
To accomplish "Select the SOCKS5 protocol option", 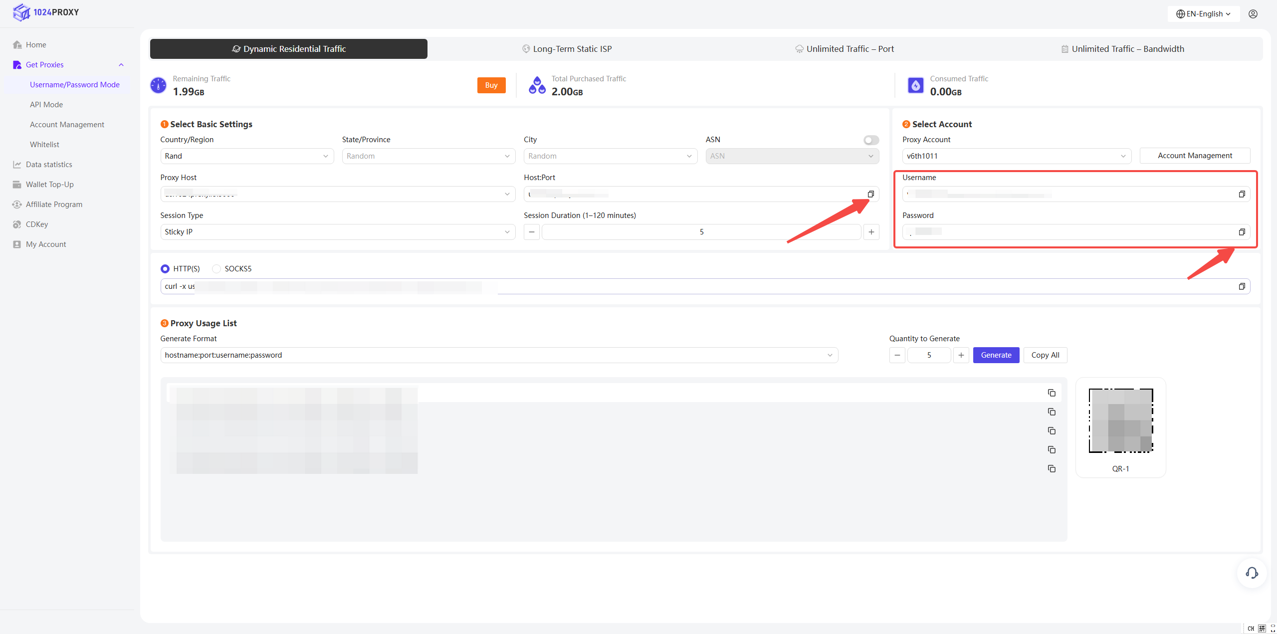I will [x=216, y=269].
